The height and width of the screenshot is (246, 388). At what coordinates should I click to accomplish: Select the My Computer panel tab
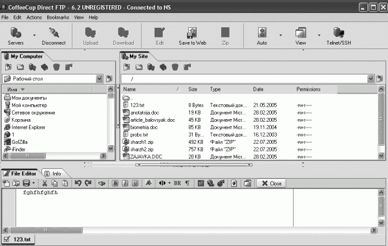click(24, 56)
